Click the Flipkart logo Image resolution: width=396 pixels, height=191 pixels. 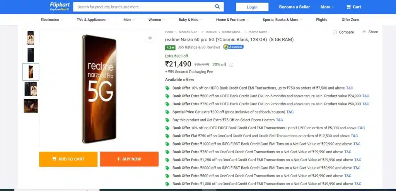pos(60,7)
